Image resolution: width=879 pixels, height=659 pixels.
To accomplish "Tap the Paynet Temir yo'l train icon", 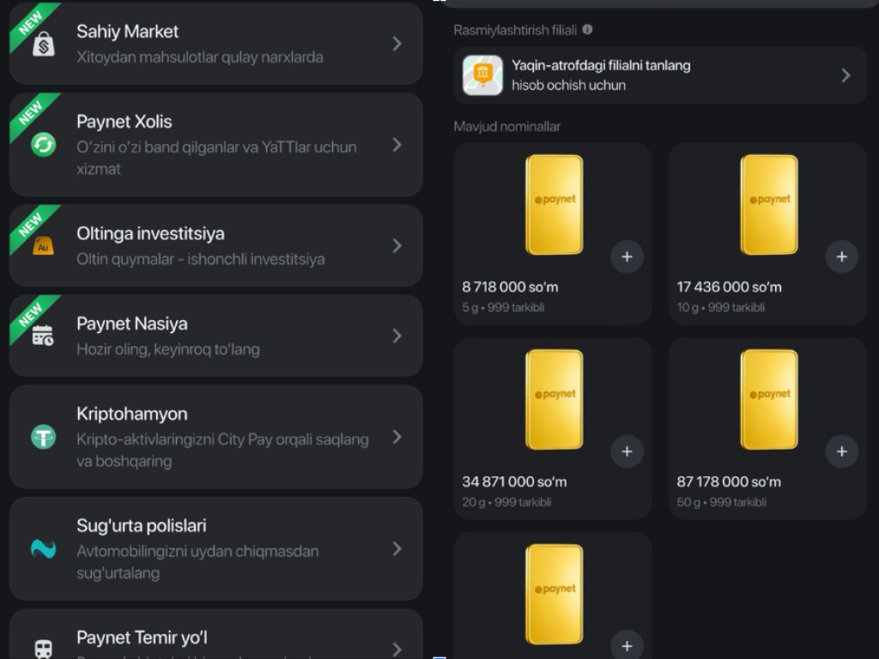I will (43, 648).
